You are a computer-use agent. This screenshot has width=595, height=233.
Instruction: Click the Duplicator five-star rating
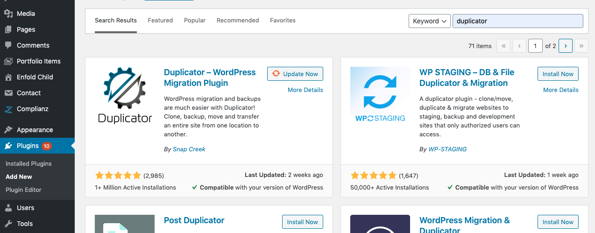click(118, 176)
